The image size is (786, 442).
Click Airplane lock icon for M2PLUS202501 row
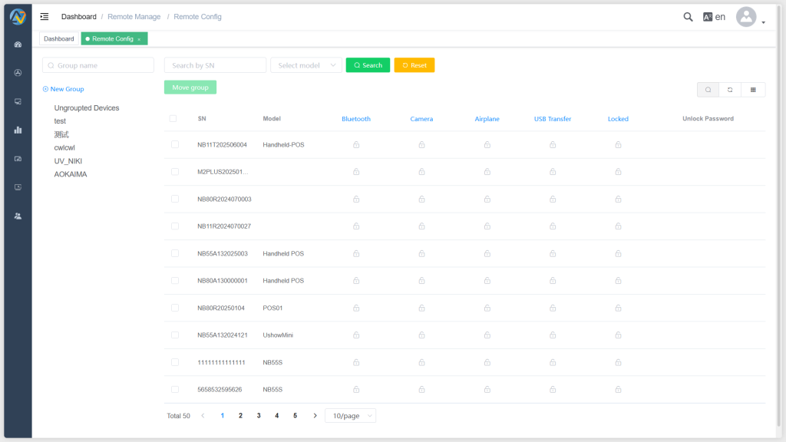tap(487, 172)
